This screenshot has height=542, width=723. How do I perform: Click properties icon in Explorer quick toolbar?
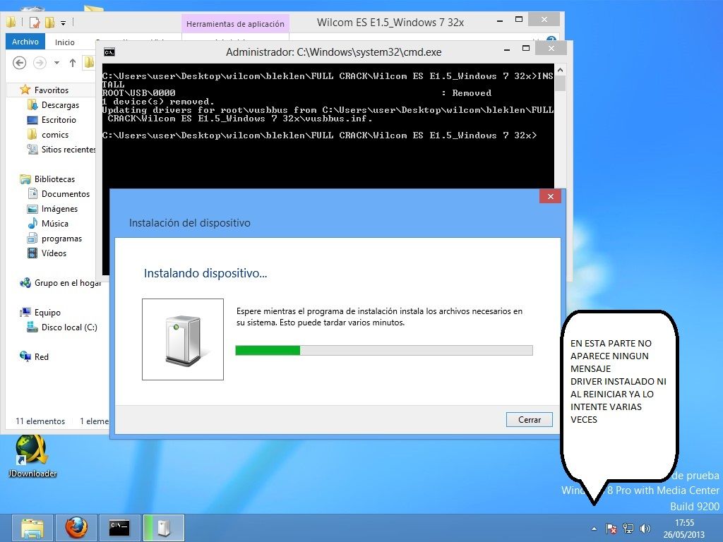coord(35,22)
